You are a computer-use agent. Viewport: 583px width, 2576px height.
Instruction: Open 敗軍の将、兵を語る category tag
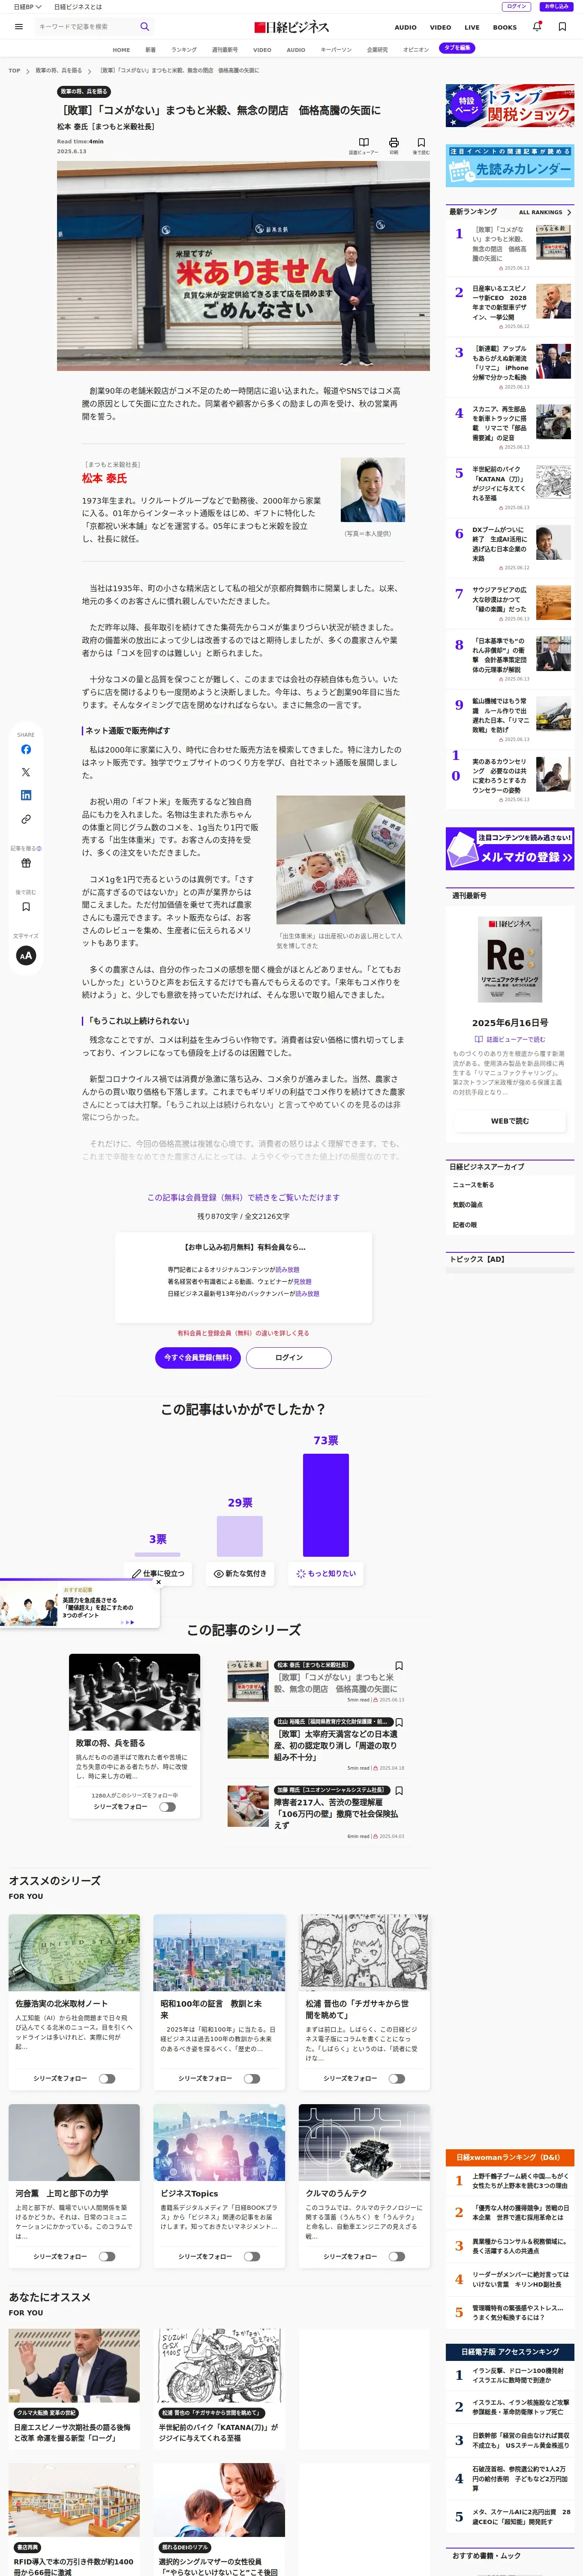point(84,92)
